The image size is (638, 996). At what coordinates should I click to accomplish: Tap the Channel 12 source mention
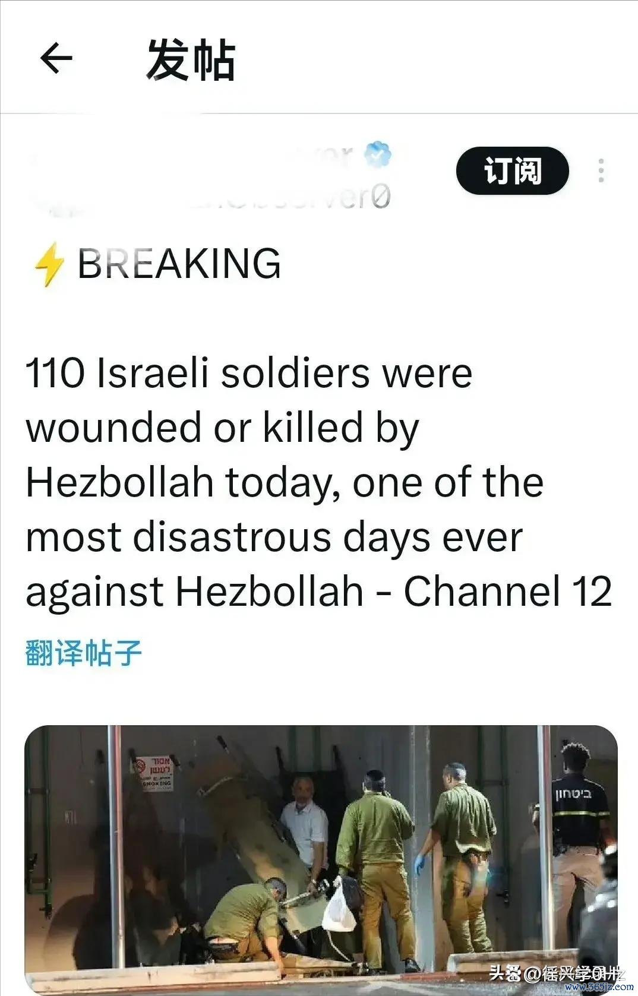[508, 592]
